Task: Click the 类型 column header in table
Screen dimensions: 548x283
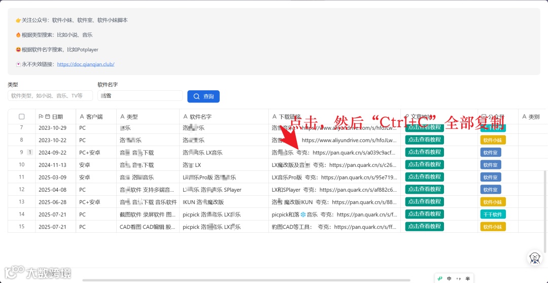Action: point(148,117)
